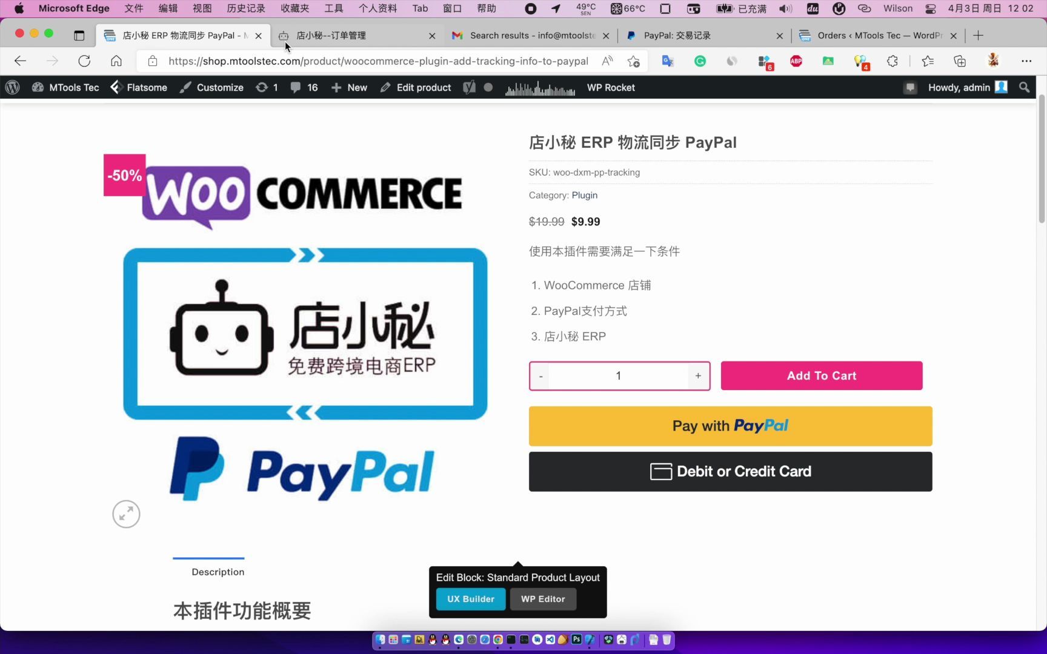Open the browser home page
Viewport: 1047px width, 654px height.
point(116,61)
